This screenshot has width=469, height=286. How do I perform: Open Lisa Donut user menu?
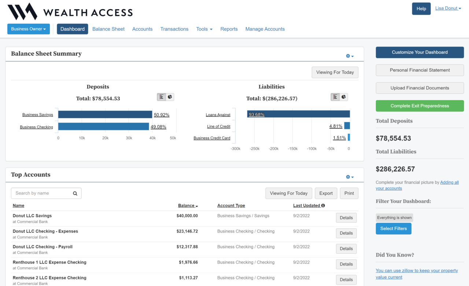(x=448, y=8)
